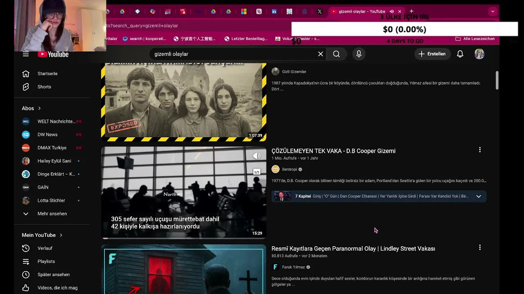Seek on the D.B Cooper preview progress bar
The height and width of the screenshot is (294, 524).
click(184, 238)
